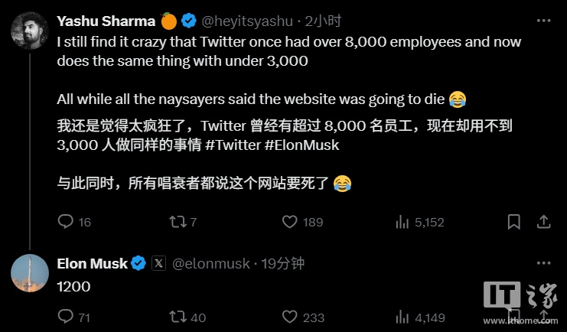Screen dimensions: 567x332
Task: Share Yashu Sharma's tweet
Action: coord(543,222)
